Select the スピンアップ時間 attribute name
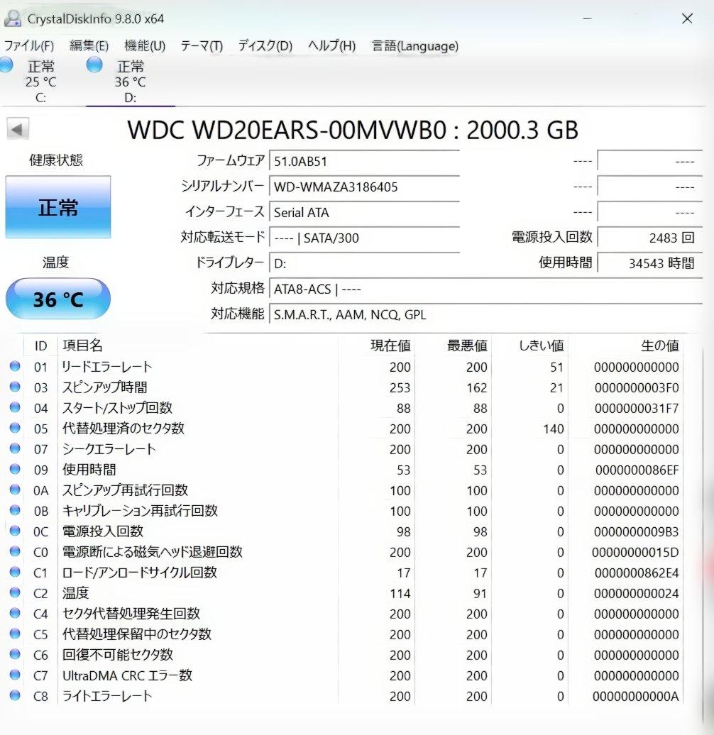This screenshot has width=714, height=735. (105, 387)
